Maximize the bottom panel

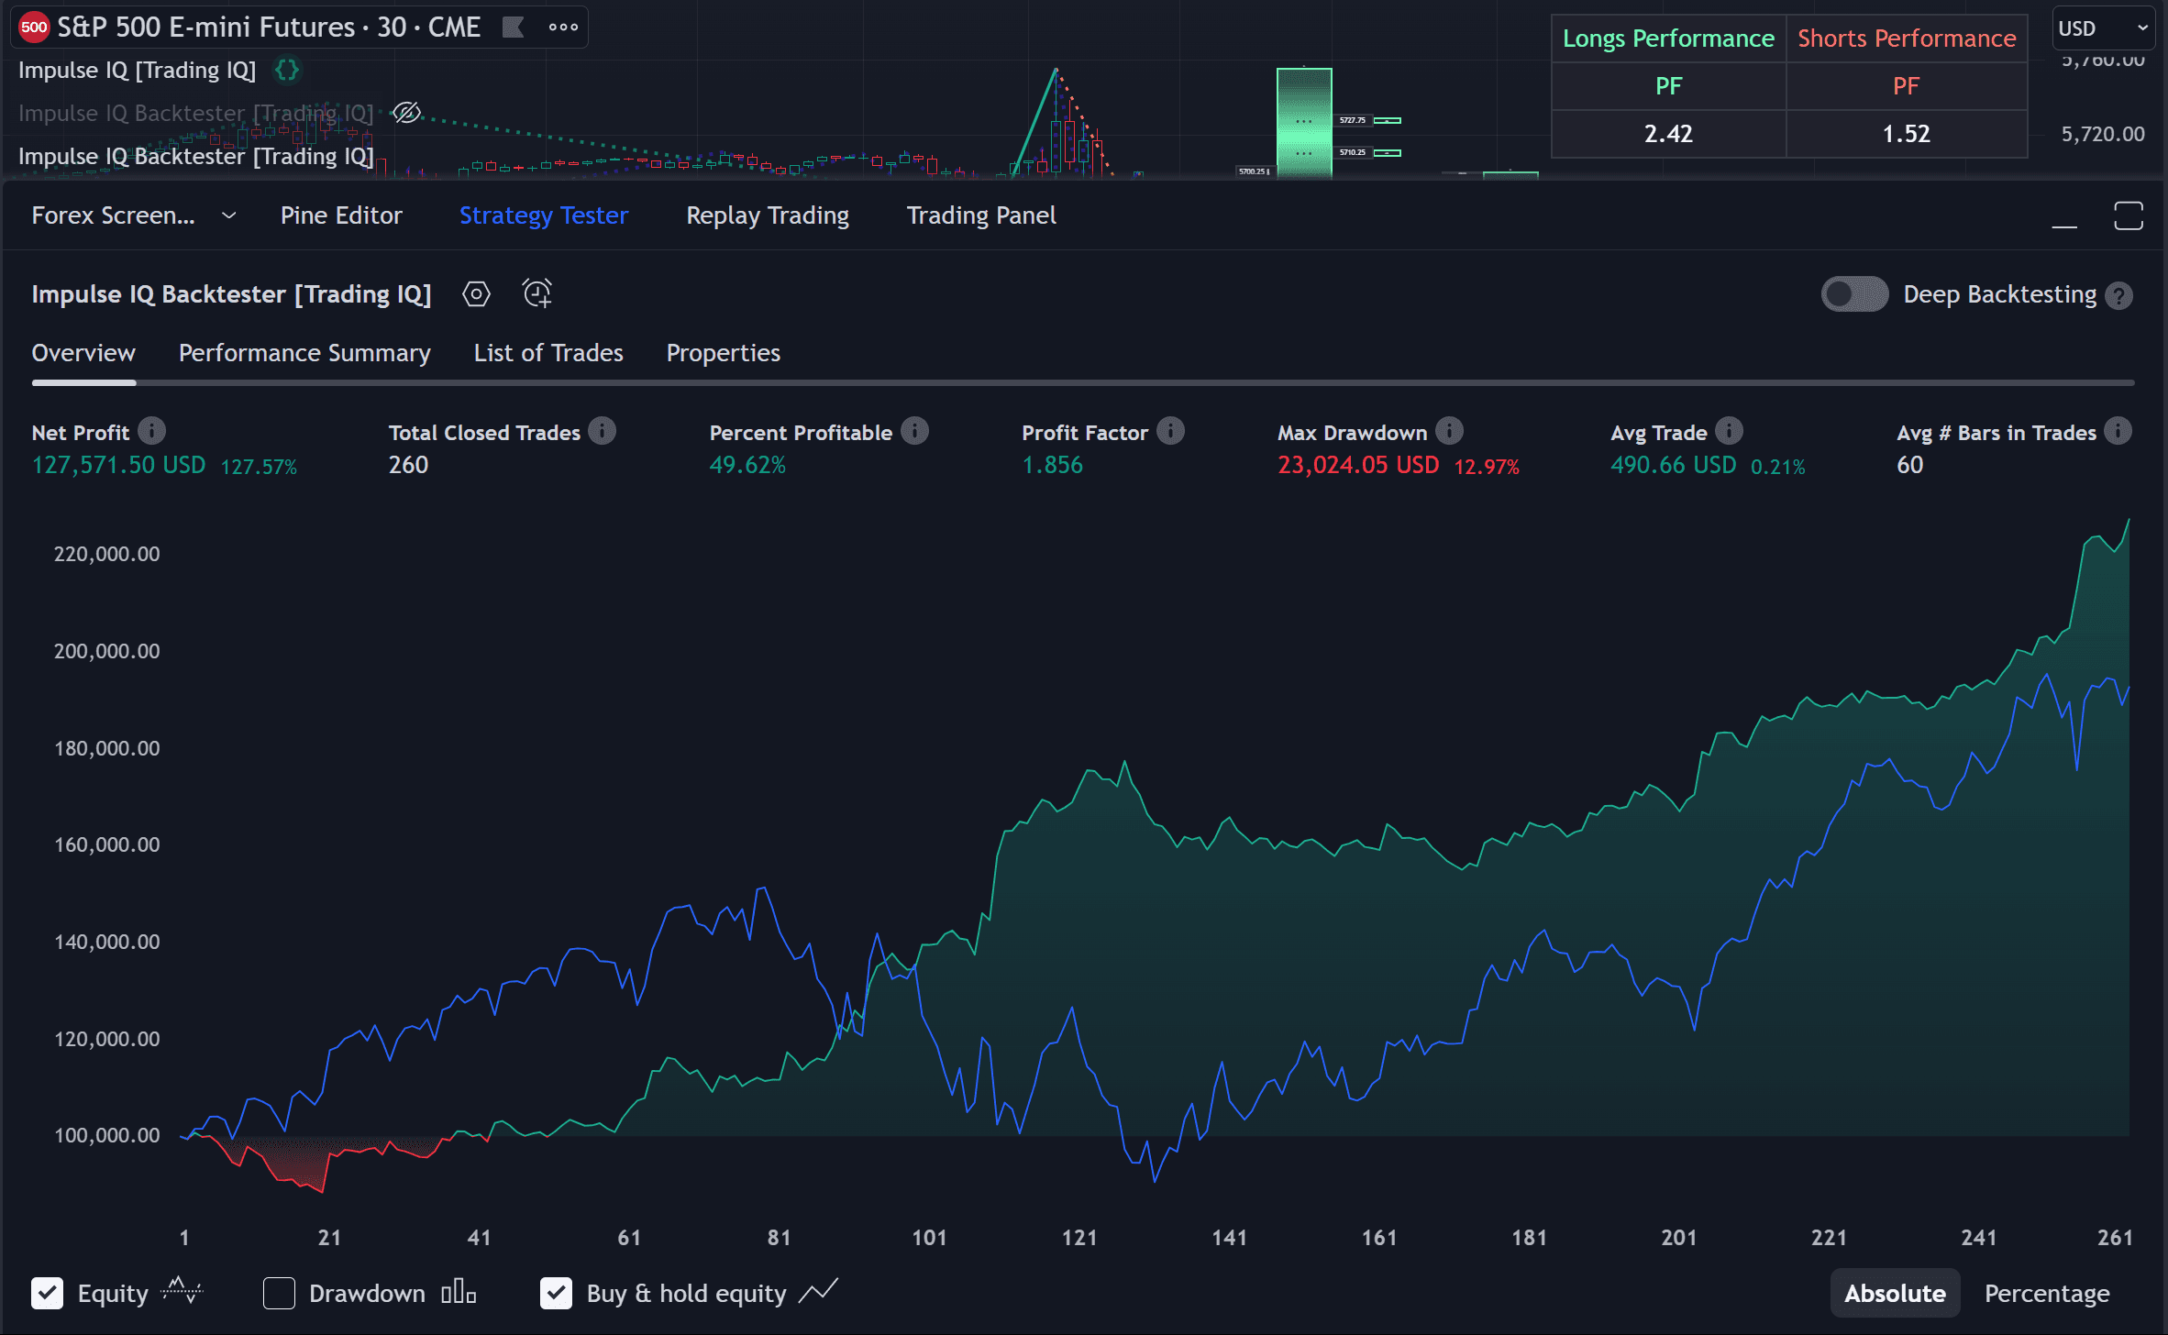click(2128, 216)
